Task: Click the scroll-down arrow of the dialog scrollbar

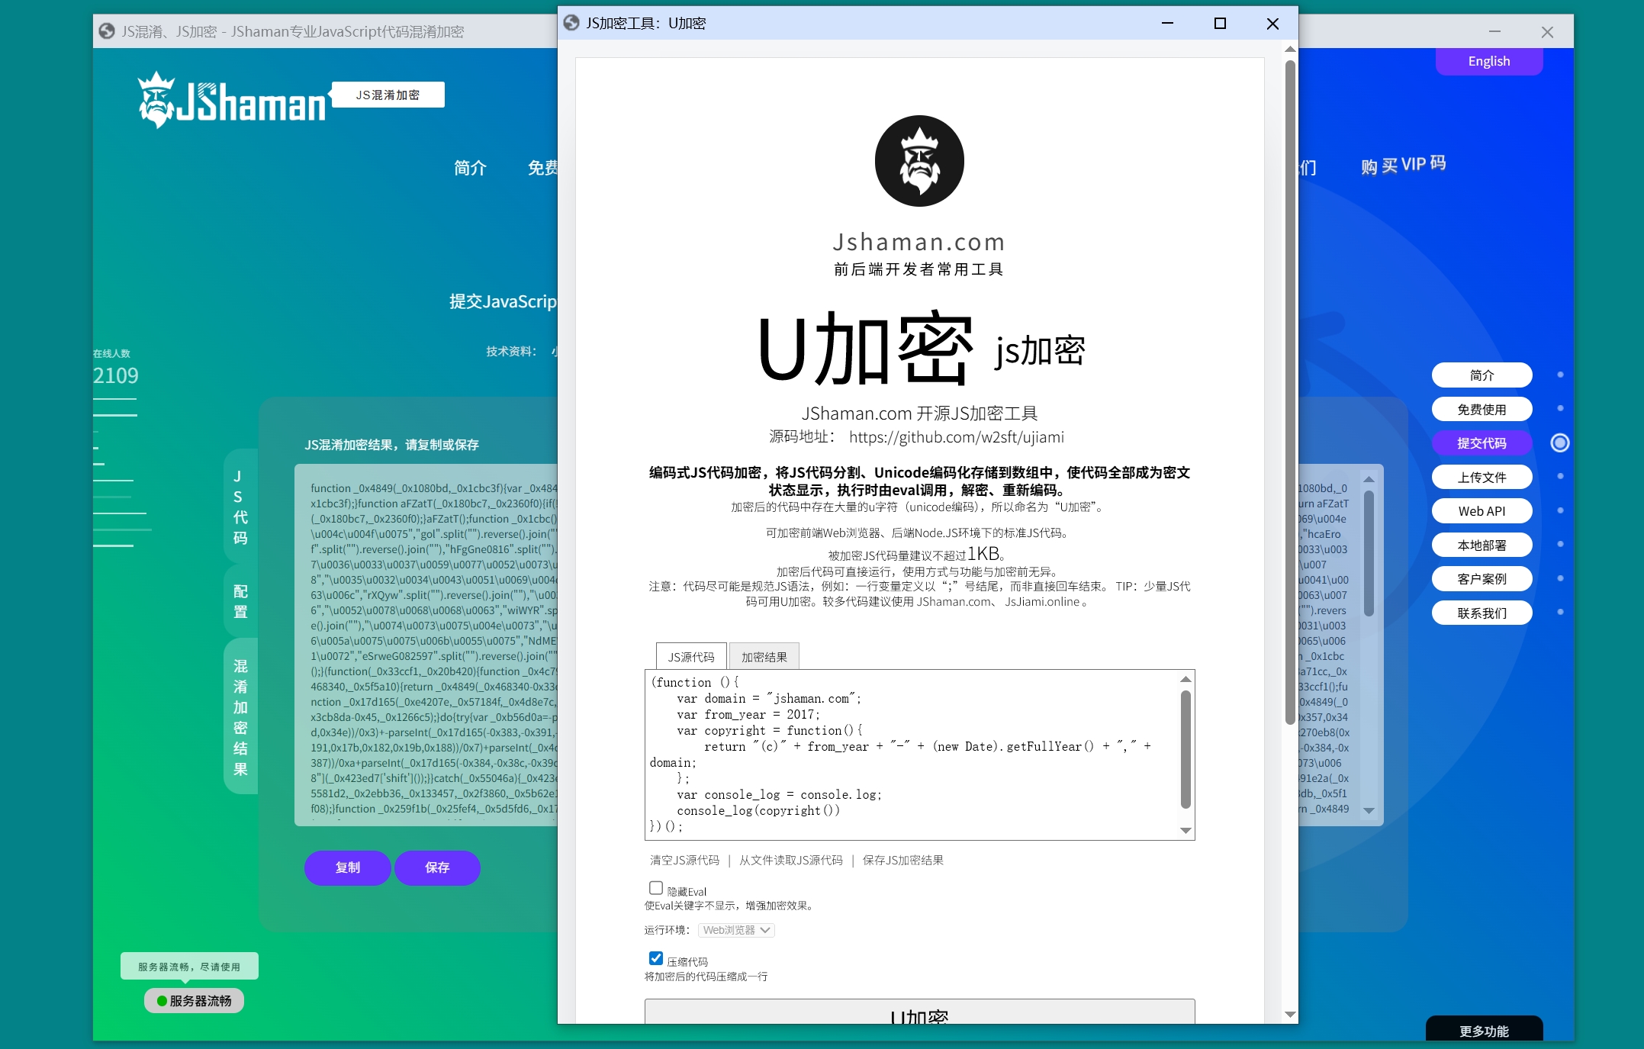Action: click(1290, 1014)
